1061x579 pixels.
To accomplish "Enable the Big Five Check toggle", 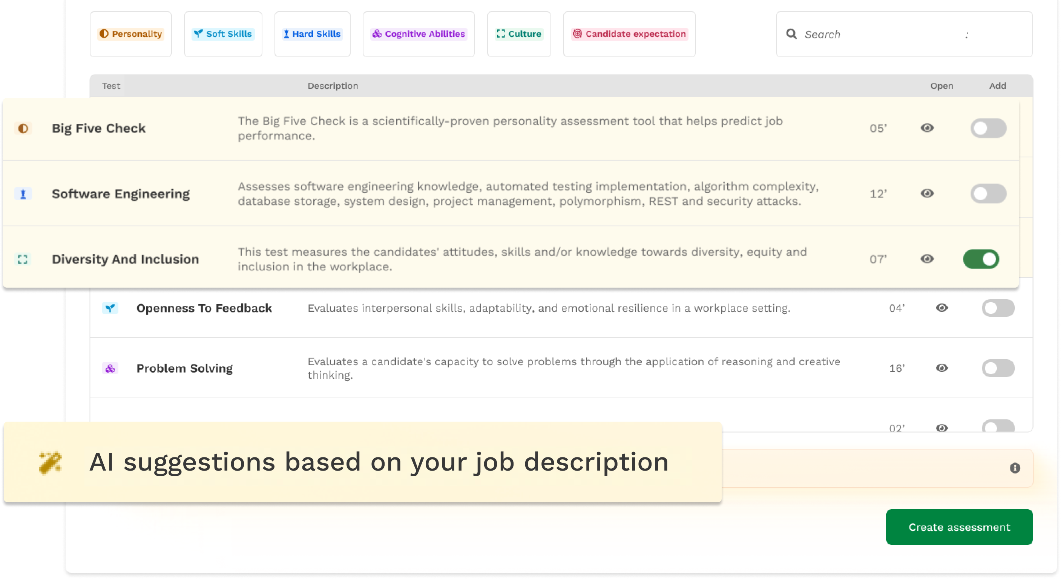I will (x=988, y=128).
